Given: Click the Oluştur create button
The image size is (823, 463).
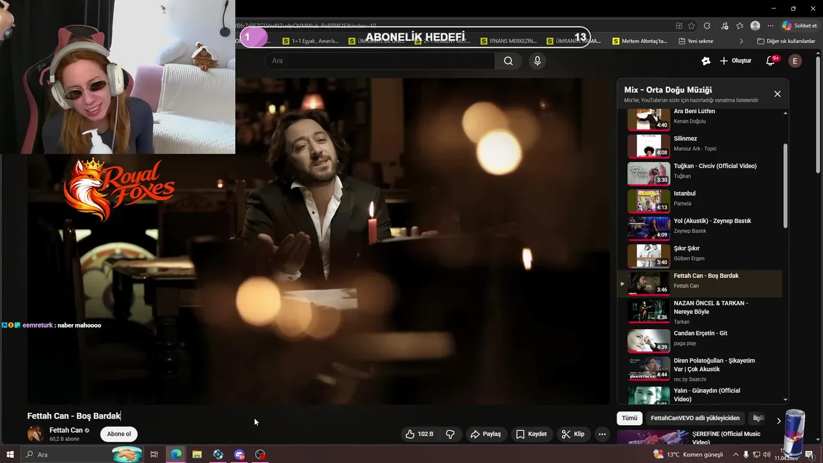Looking at the screenshot, I should pos(736,60).
